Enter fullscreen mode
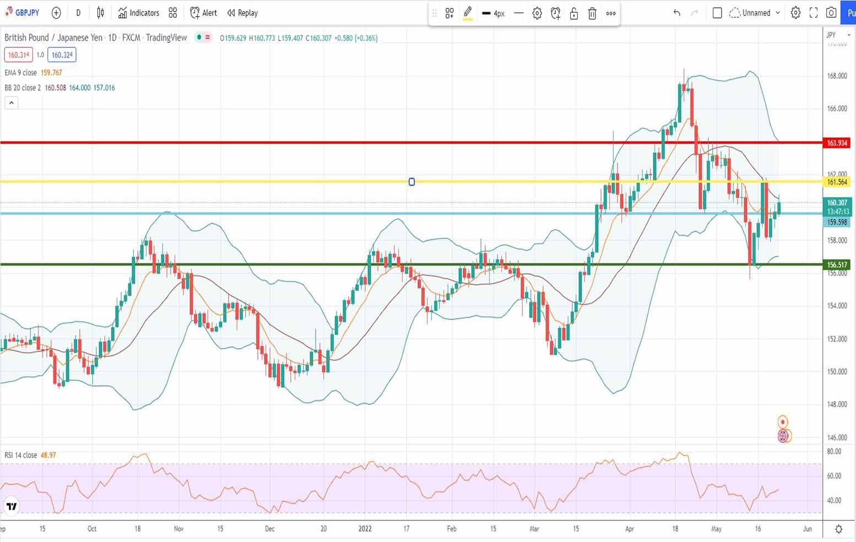856x542 pixels. (x=813, y=13)
